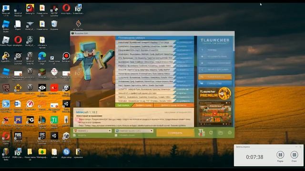Click the wide orange add-server-free button
305x171 pixels.
coord(173,105)
